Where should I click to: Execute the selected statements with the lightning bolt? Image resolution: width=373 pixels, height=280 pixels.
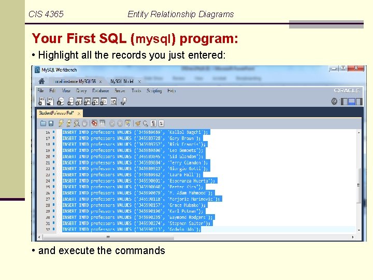pos(61,123)
